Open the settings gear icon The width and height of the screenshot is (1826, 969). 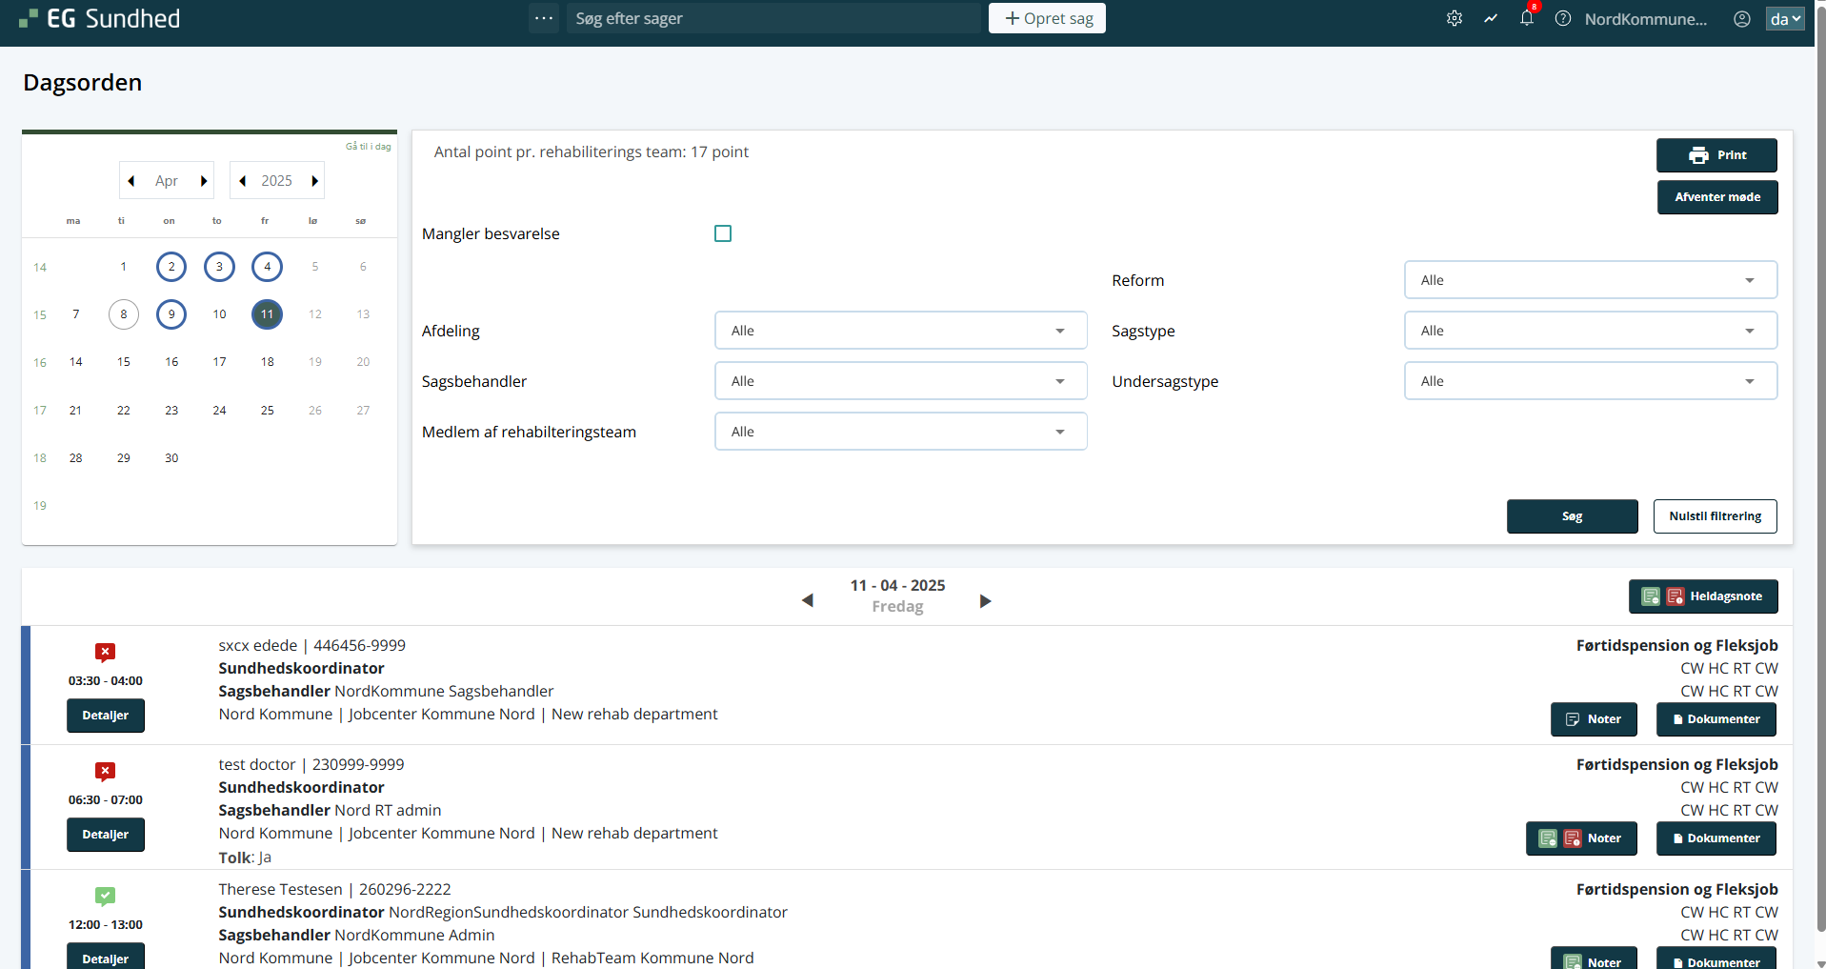point(1454,18)
